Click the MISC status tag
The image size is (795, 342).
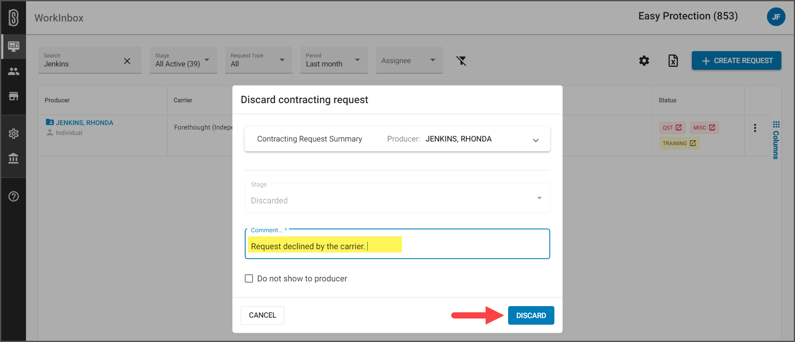coord(704,128)
